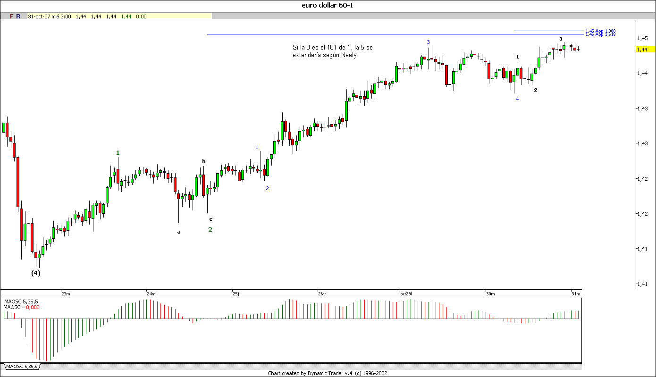656x377 pixels.
Task: Click the 1,45 price axis label
Action: (642, 38)
